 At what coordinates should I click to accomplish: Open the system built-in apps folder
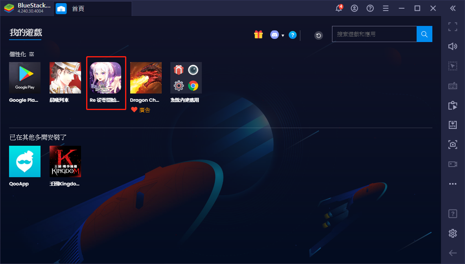point(186,78)
